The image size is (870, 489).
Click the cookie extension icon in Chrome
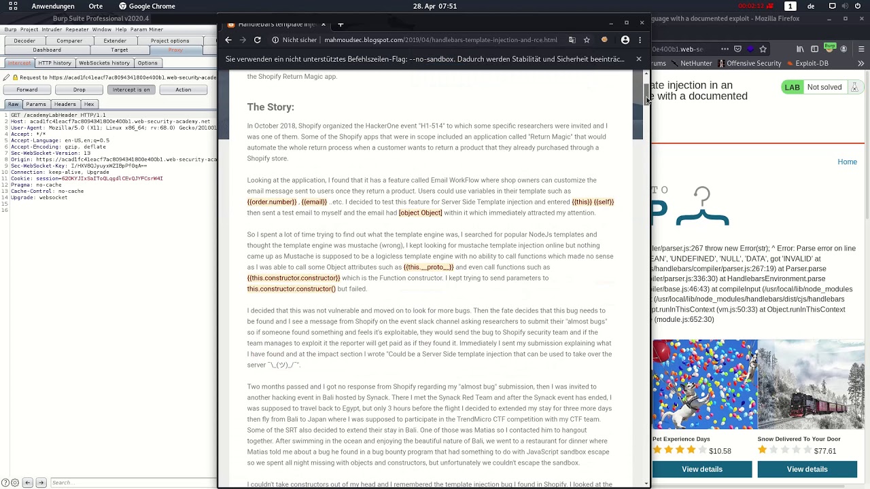point(604,40)
